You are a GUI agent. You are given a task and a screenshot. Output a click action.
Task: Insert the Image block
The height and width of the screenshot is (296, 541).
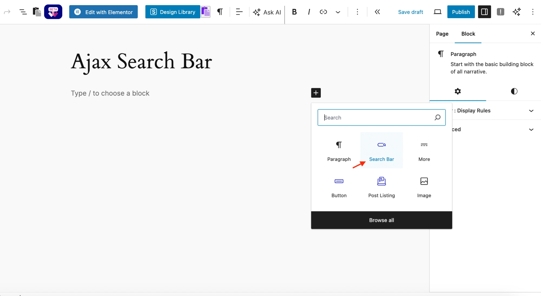(424, 186)
